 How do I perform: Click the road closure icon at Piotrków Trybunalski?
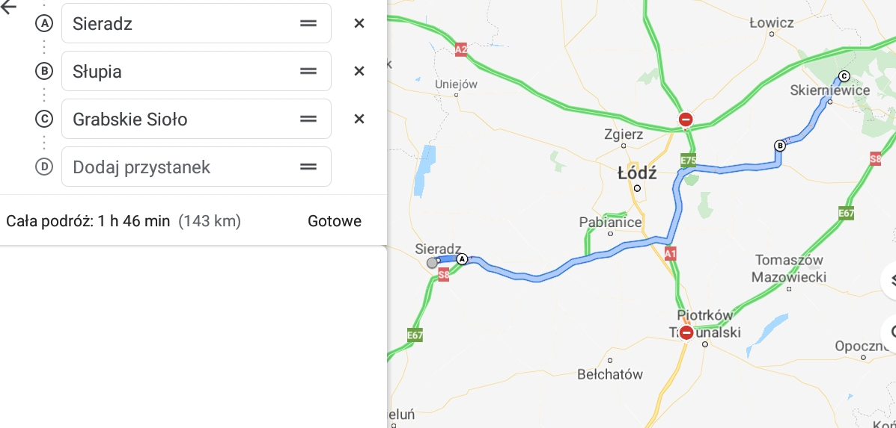tap(686, 332)
